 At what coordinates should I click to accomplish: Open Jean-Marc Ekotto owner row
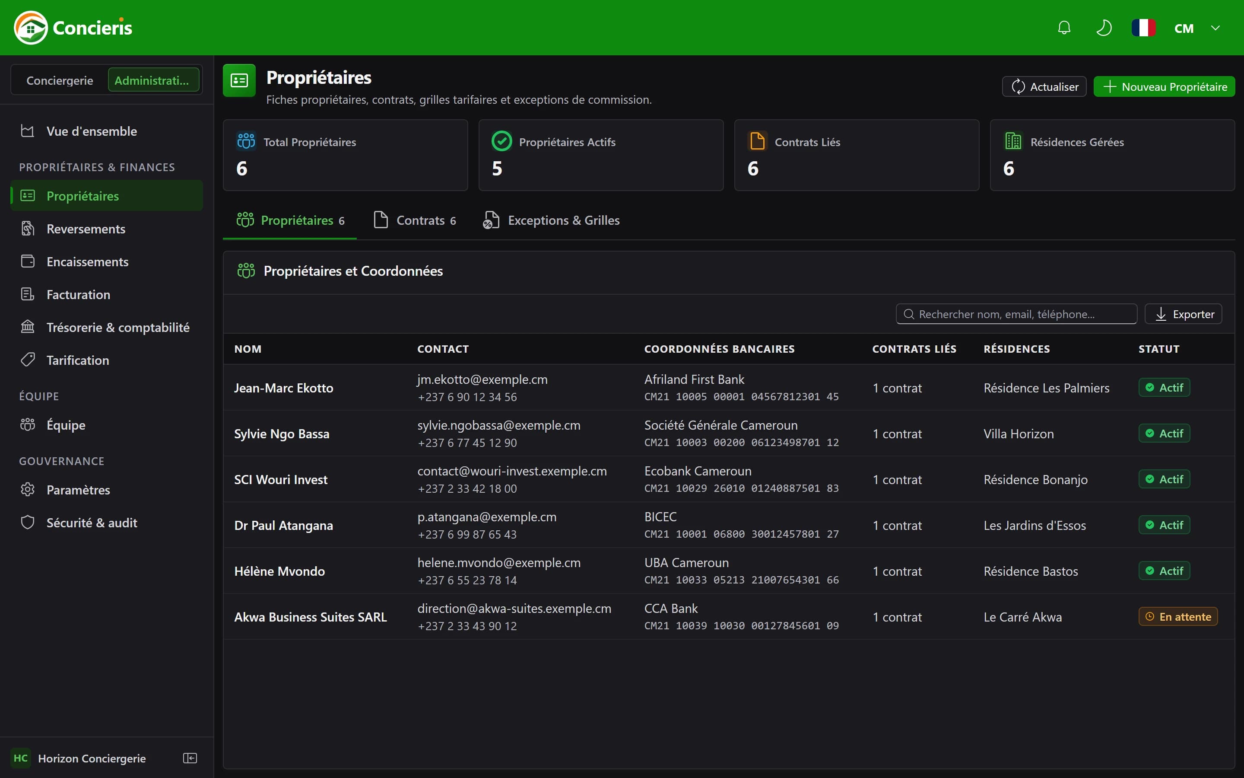[729, 387]
